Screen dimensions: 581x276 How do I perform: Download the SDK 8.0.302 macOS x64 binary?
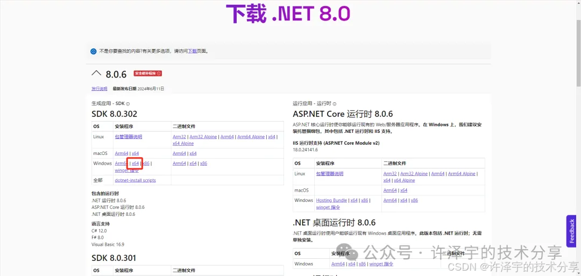pos(193,153)
